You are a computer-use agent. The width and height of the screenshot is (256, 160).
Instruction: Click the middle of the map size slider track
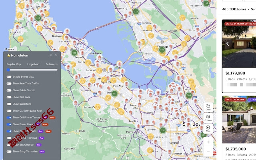pos(32,70)
